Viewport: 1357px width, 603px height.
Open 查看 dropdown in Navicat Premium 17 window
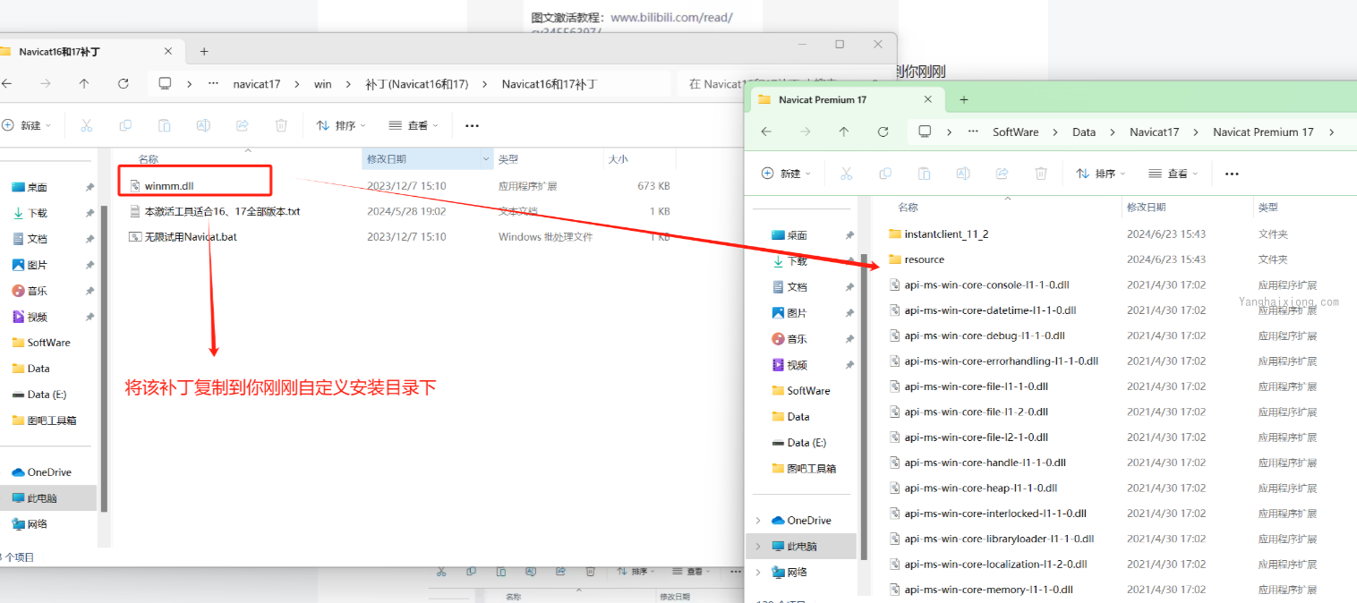1174,174
